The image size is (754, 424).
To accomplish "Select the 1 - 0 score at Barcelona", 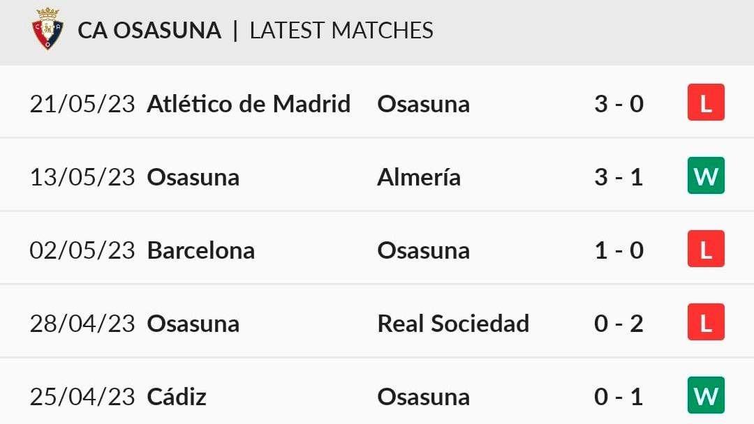I will tap(619, 250).
